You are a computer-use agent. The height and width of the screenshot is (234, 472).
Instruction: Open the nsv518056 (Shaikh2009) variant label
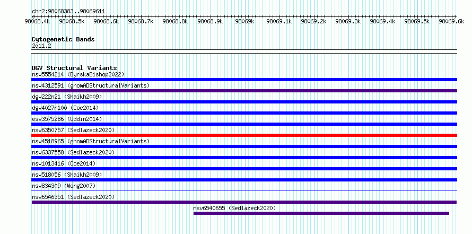point(67,175)
